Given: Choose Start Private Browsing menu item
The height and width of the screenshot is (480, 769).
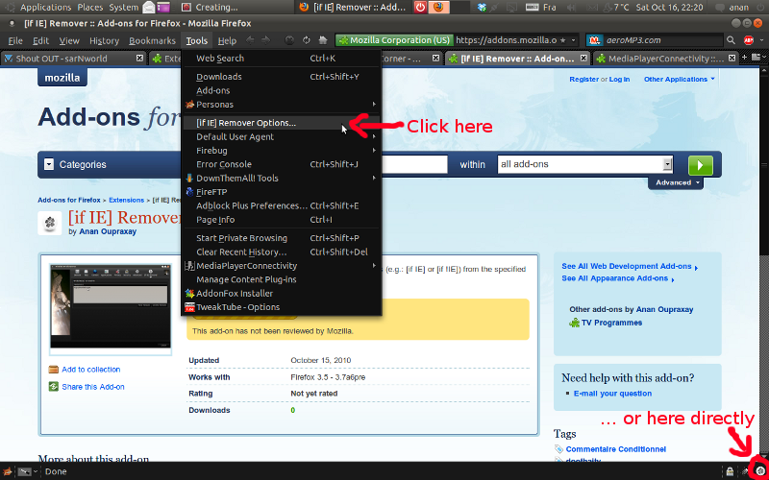Looking at the screenshot, I should click(241, 238).
